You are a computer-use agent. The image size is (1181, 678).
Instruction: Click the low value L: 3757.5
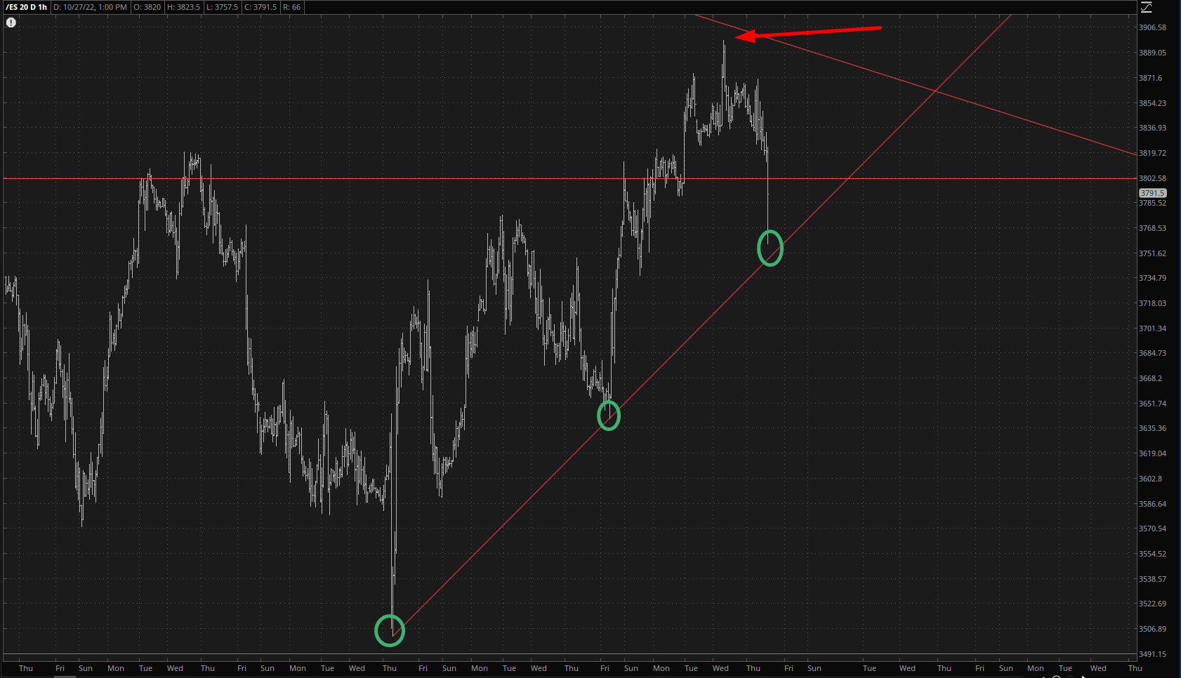coord(223,7)
